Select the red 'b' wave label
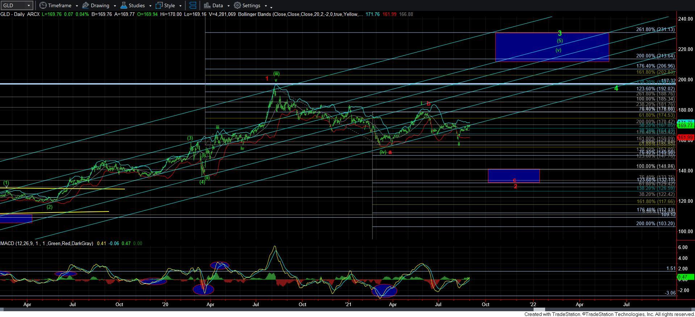695x317 pixels. 429,103
